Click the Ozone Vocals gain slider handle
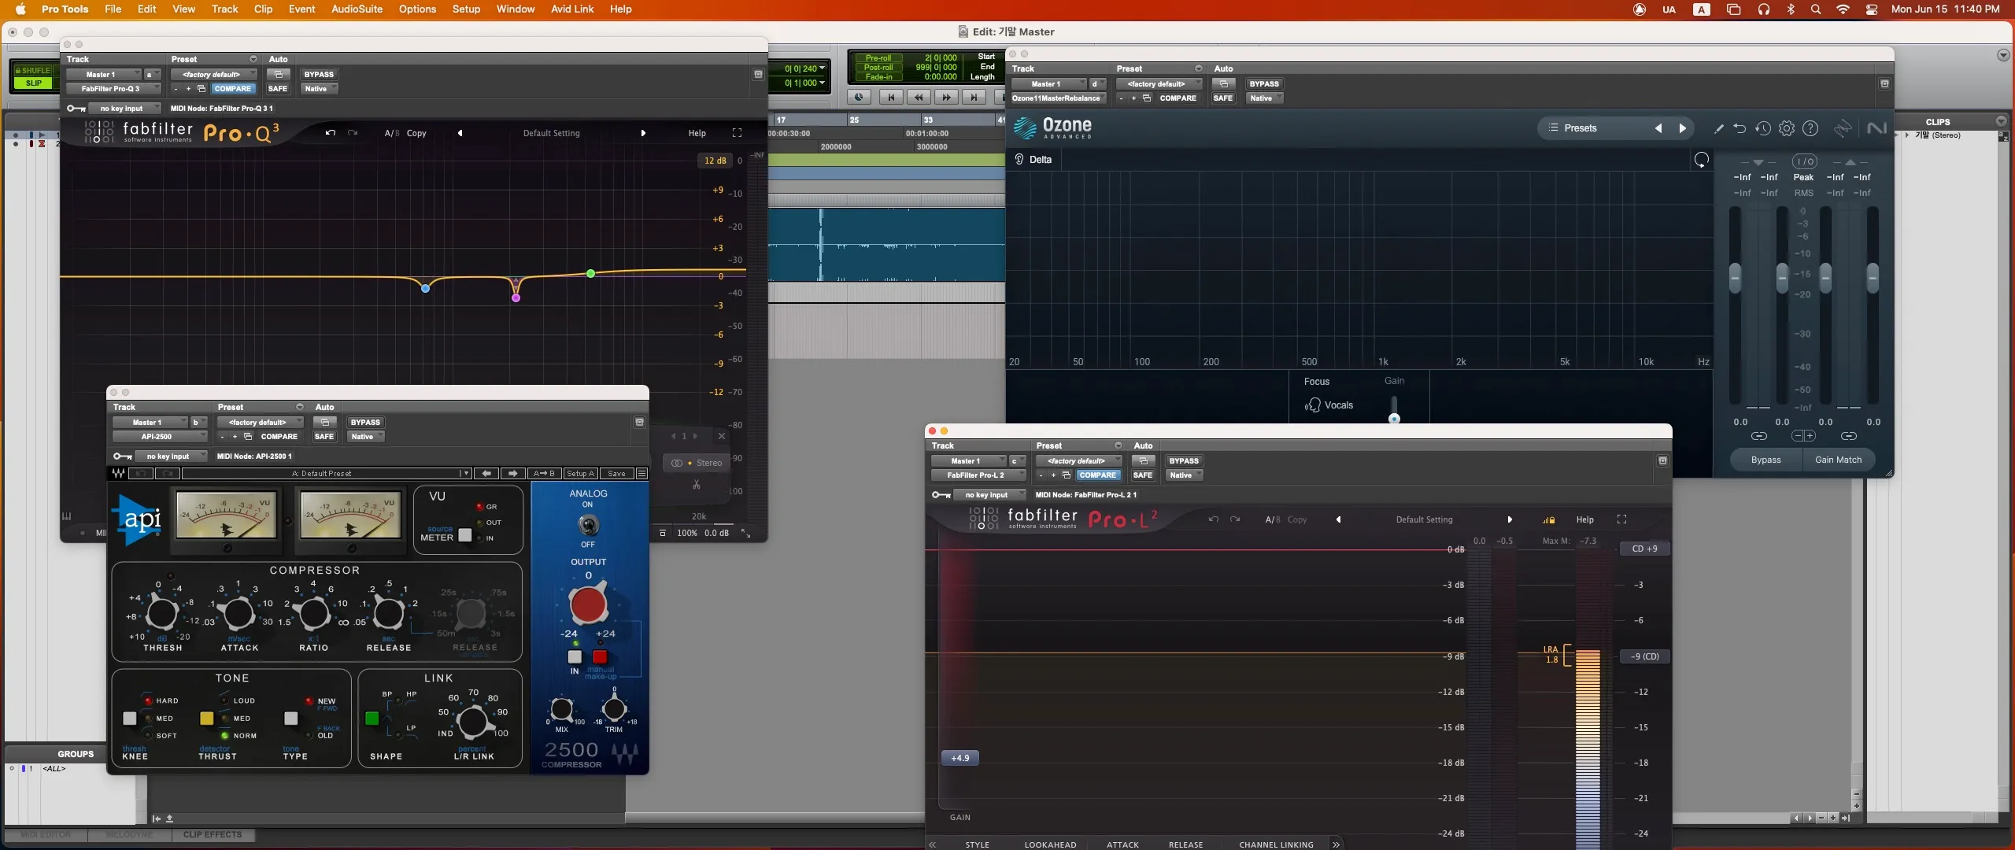The height and width of the screenshot is (850, 2015). coord(1394,418)
